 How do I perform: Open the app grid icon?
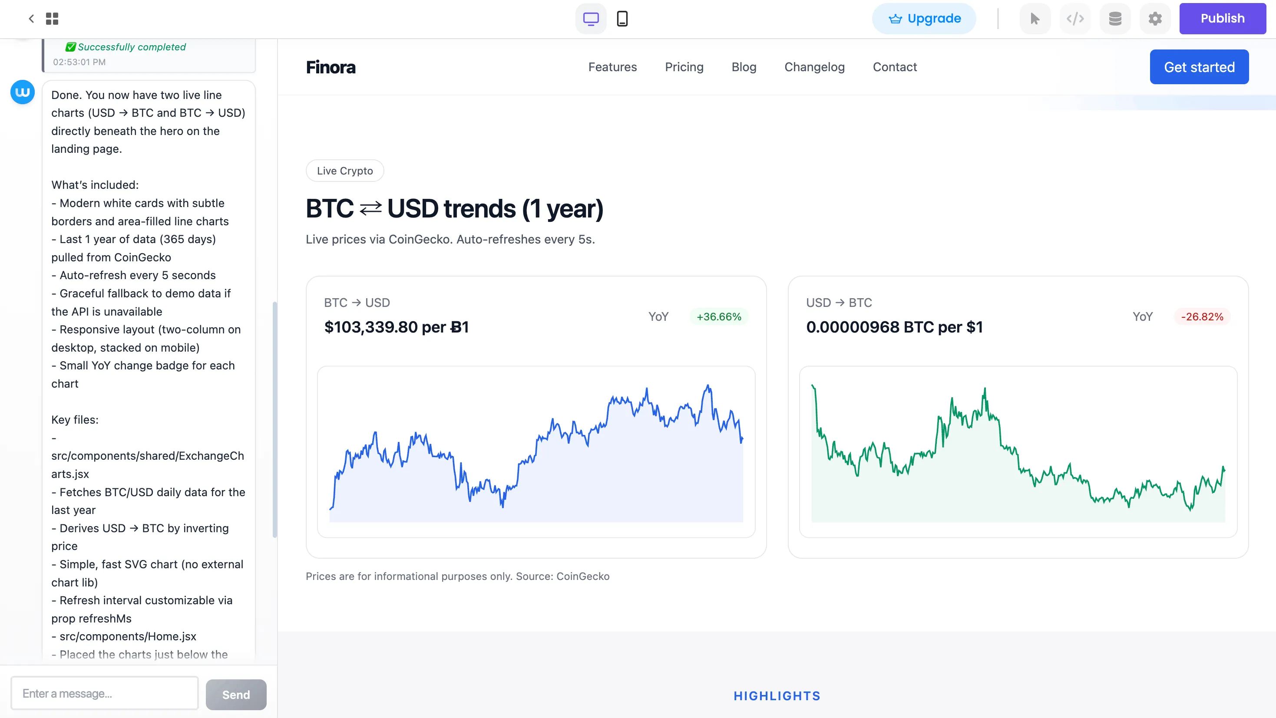[53, 18]
